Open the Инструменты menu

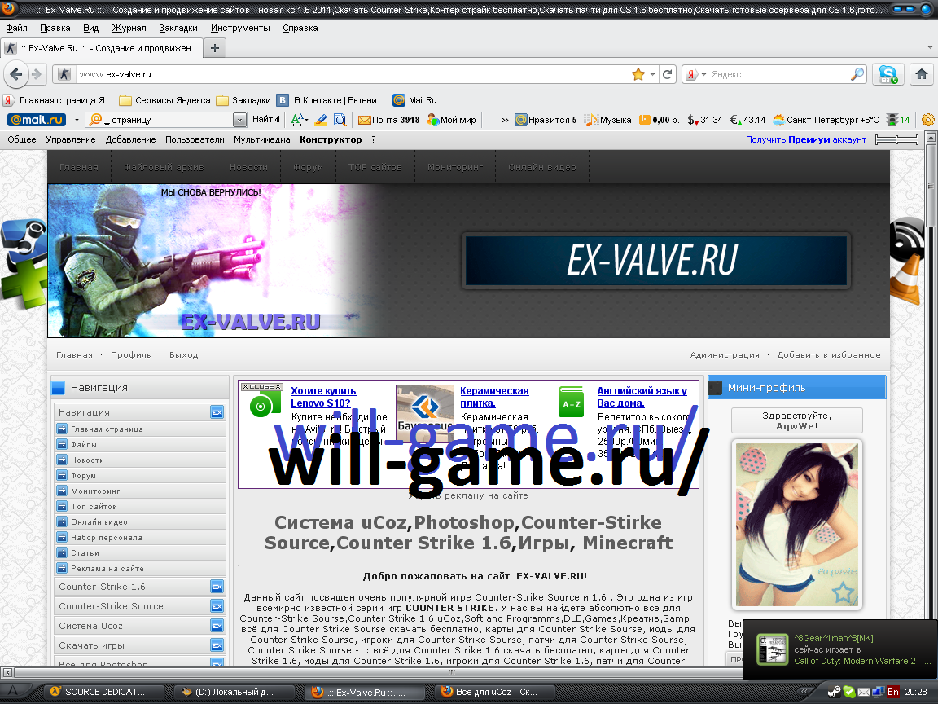[240, 29]
